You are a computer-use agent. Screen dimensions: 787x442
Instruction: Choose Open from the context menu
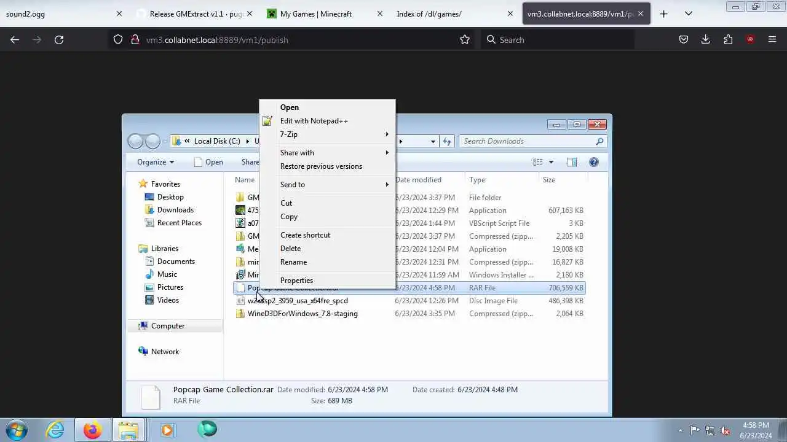[328, 107]
